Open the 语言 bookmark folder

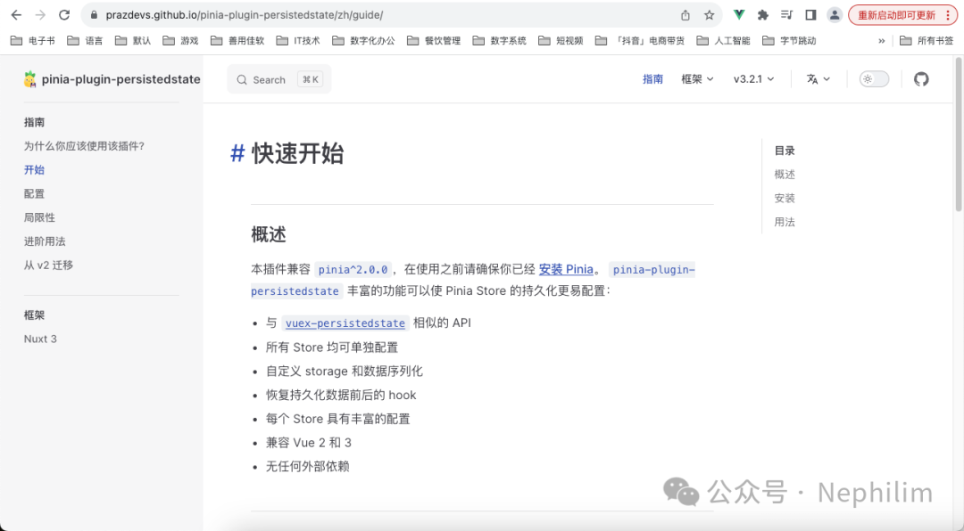pos(85,40)
